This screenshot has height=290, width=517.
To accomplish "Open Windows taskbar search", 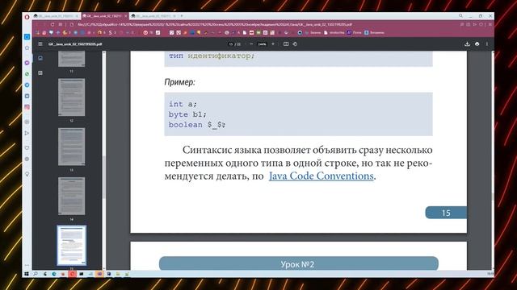I will [x=36, y=274].
